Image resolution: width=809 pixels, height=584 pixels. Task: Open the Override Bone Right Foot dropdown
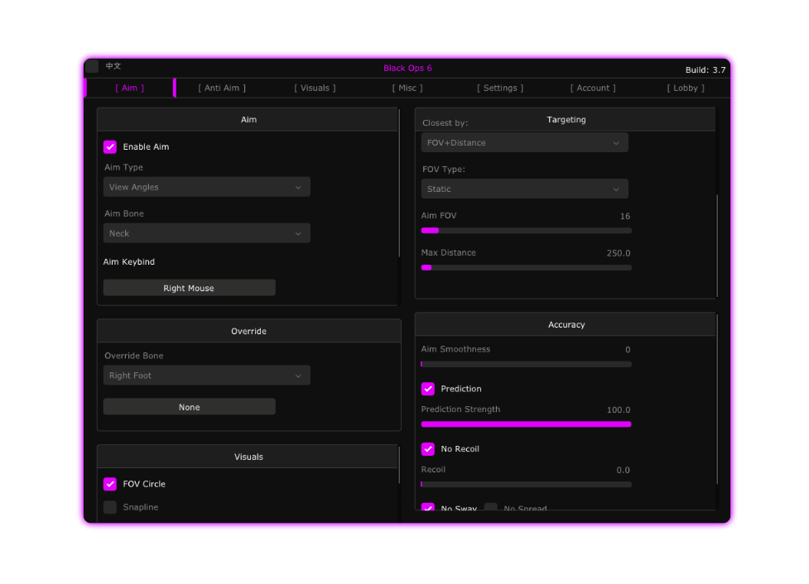(x=206, y=376)
